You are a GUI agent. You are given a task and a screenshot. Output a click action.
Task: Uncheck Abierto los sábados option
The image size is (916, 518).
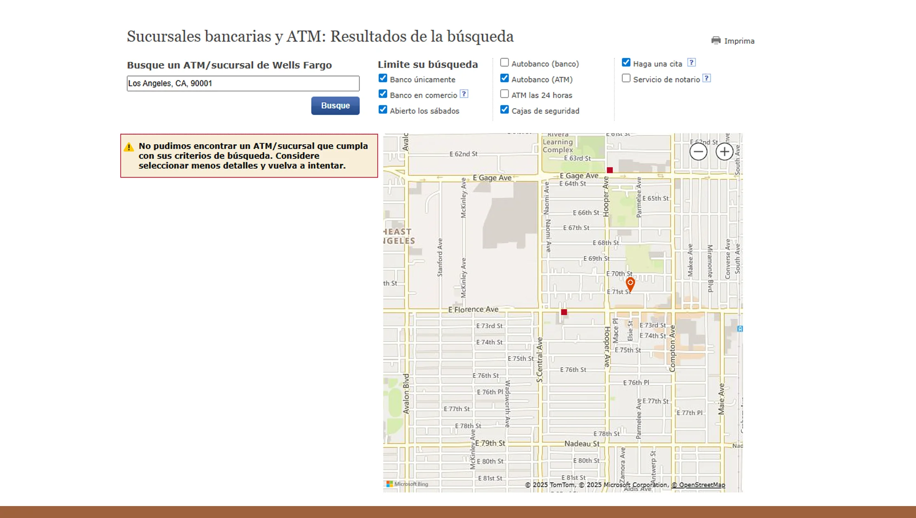click(x=383, y=110)
